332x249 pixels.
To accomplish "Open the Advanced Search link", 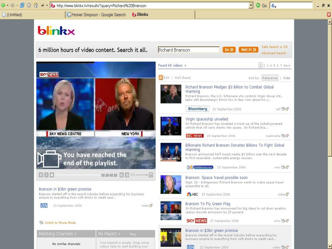I will click(x=274, y=53).
